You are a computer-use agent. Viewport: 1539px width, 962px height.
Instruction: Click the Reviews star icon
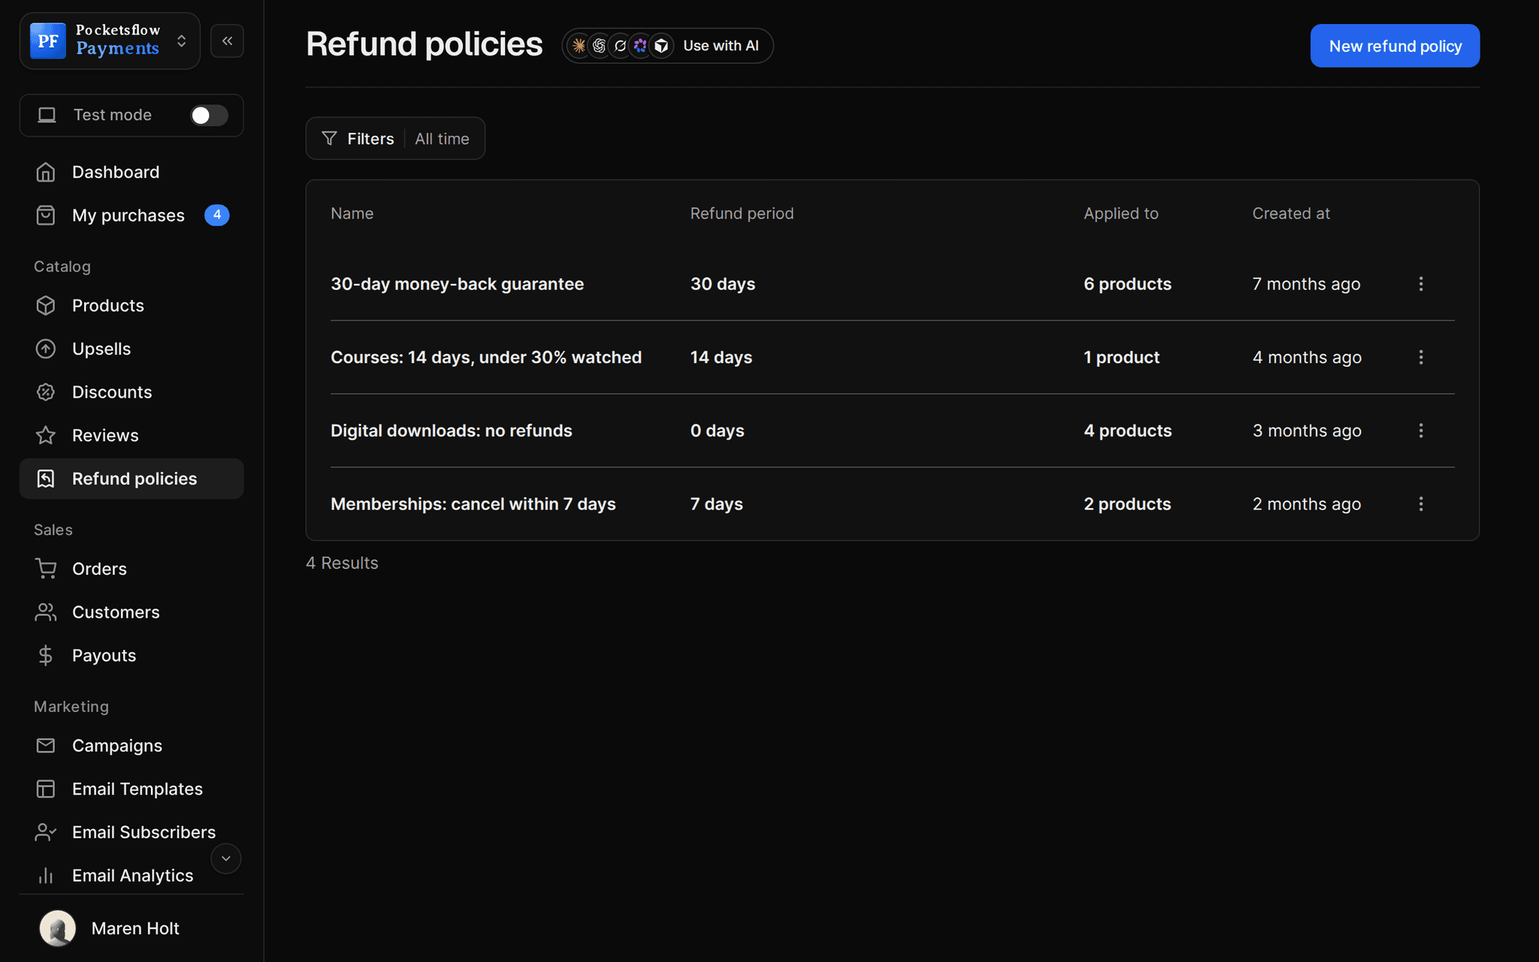46,435
